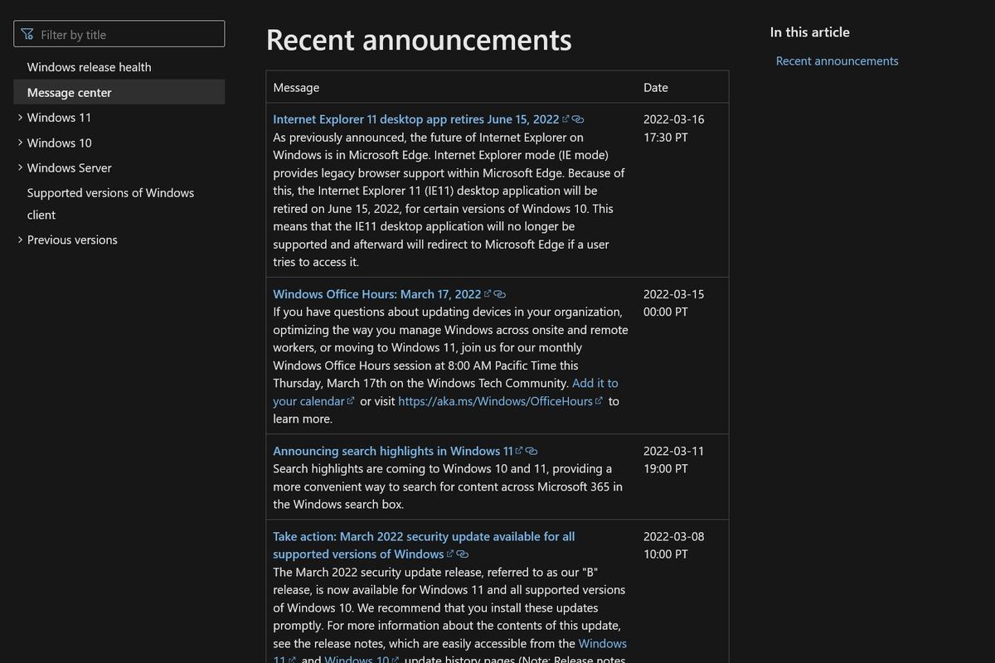Viewport: 995px width, 663px height.
Task: Open Supported versions of Windows client
Action: click(x=111, y=204)
